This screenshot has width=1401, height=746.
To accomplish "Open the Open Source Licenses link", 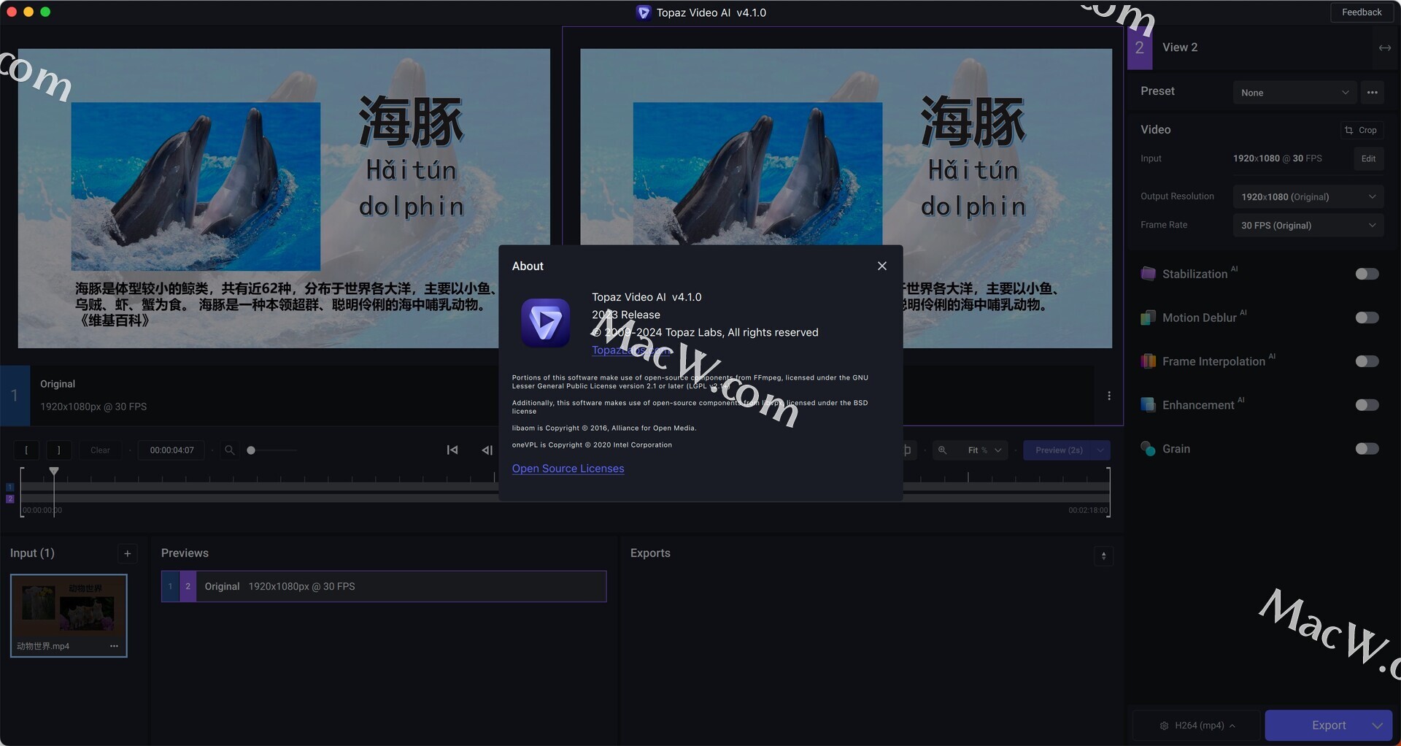I will click(568, 469).
